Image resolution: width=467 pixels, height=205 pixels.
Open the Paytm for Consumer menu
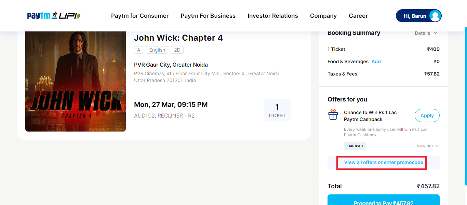(140, 16)
